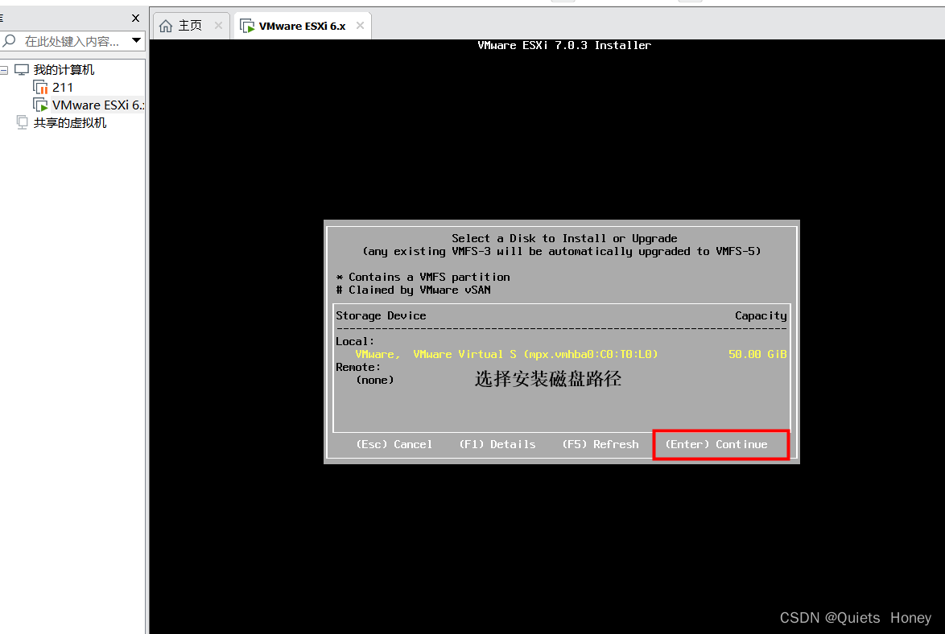Click (Esc) Cancel in installer

394,444
